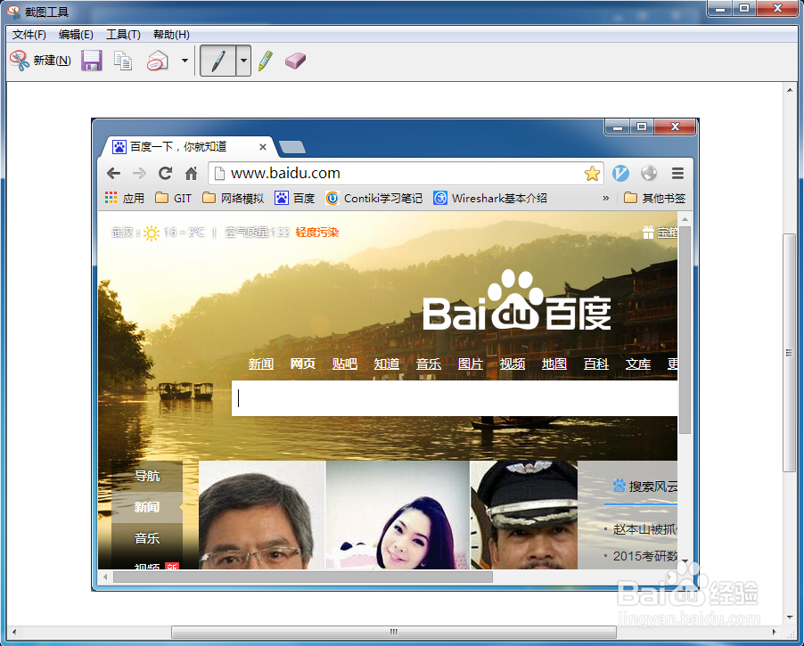Viewport: 804px width, 646px height.
Task: Click the Snipping Tool horizontal scrollbar right arrow
Action: pyautogui.click(x=775, y=632)
